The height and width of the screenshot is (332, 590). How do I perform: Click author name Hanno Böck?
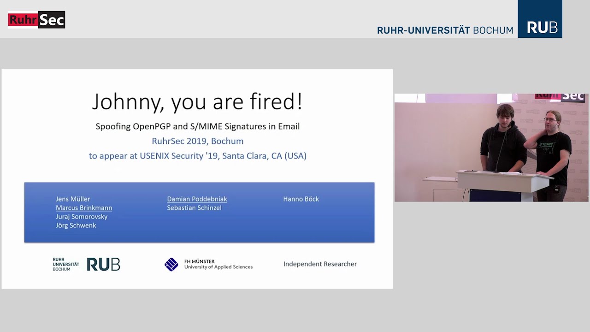(301, 199)
